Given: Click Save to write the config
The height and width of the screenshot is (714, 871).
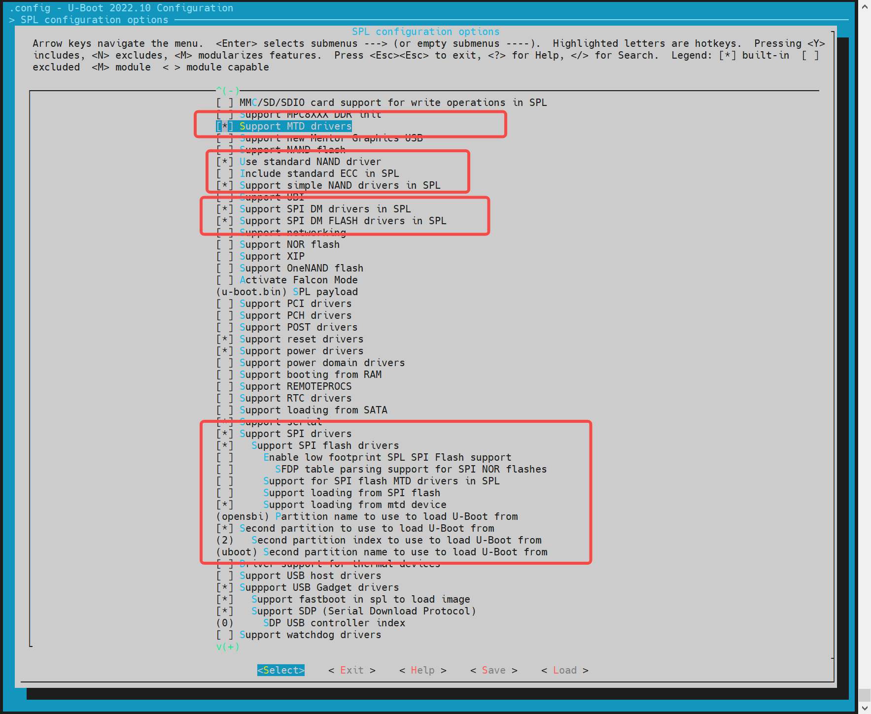Looking at the screenshot, I should tap(493, 670).
